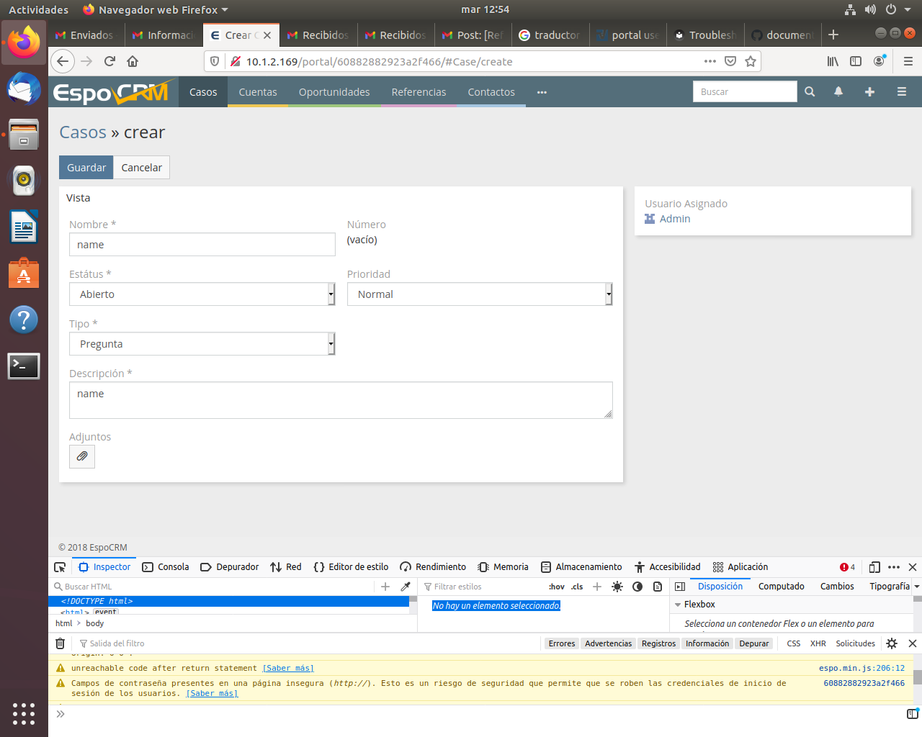Switch to the Cuentas tab

[258, 92]
